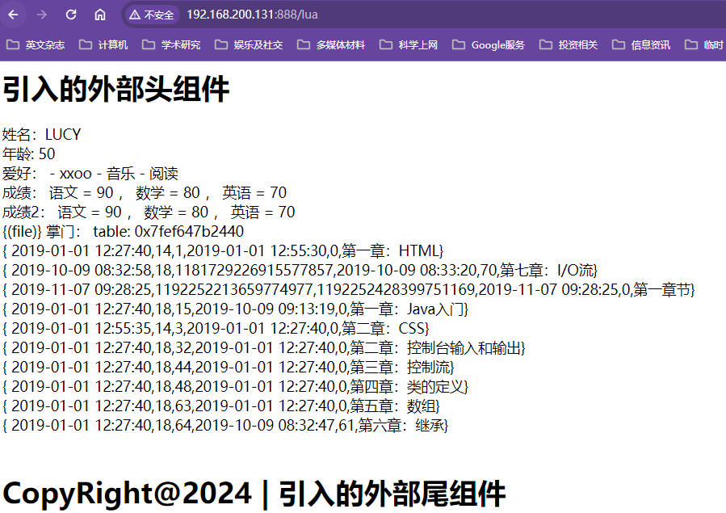The image size is (726, 513).
Task: Click the forward navigation arrow
Action: (42, 15)
